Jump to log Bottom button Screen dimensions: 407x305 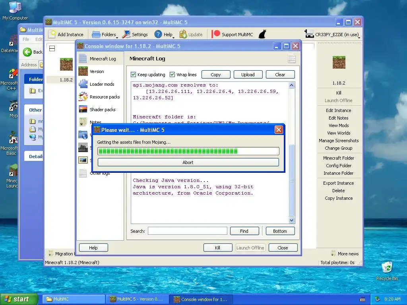click(280, 231)
